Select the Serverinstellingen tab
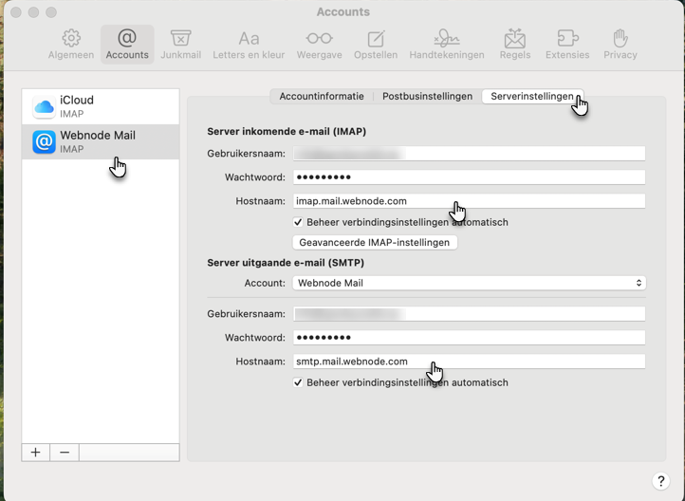Screen dimensions: 685x501 [x=532, y=97]
